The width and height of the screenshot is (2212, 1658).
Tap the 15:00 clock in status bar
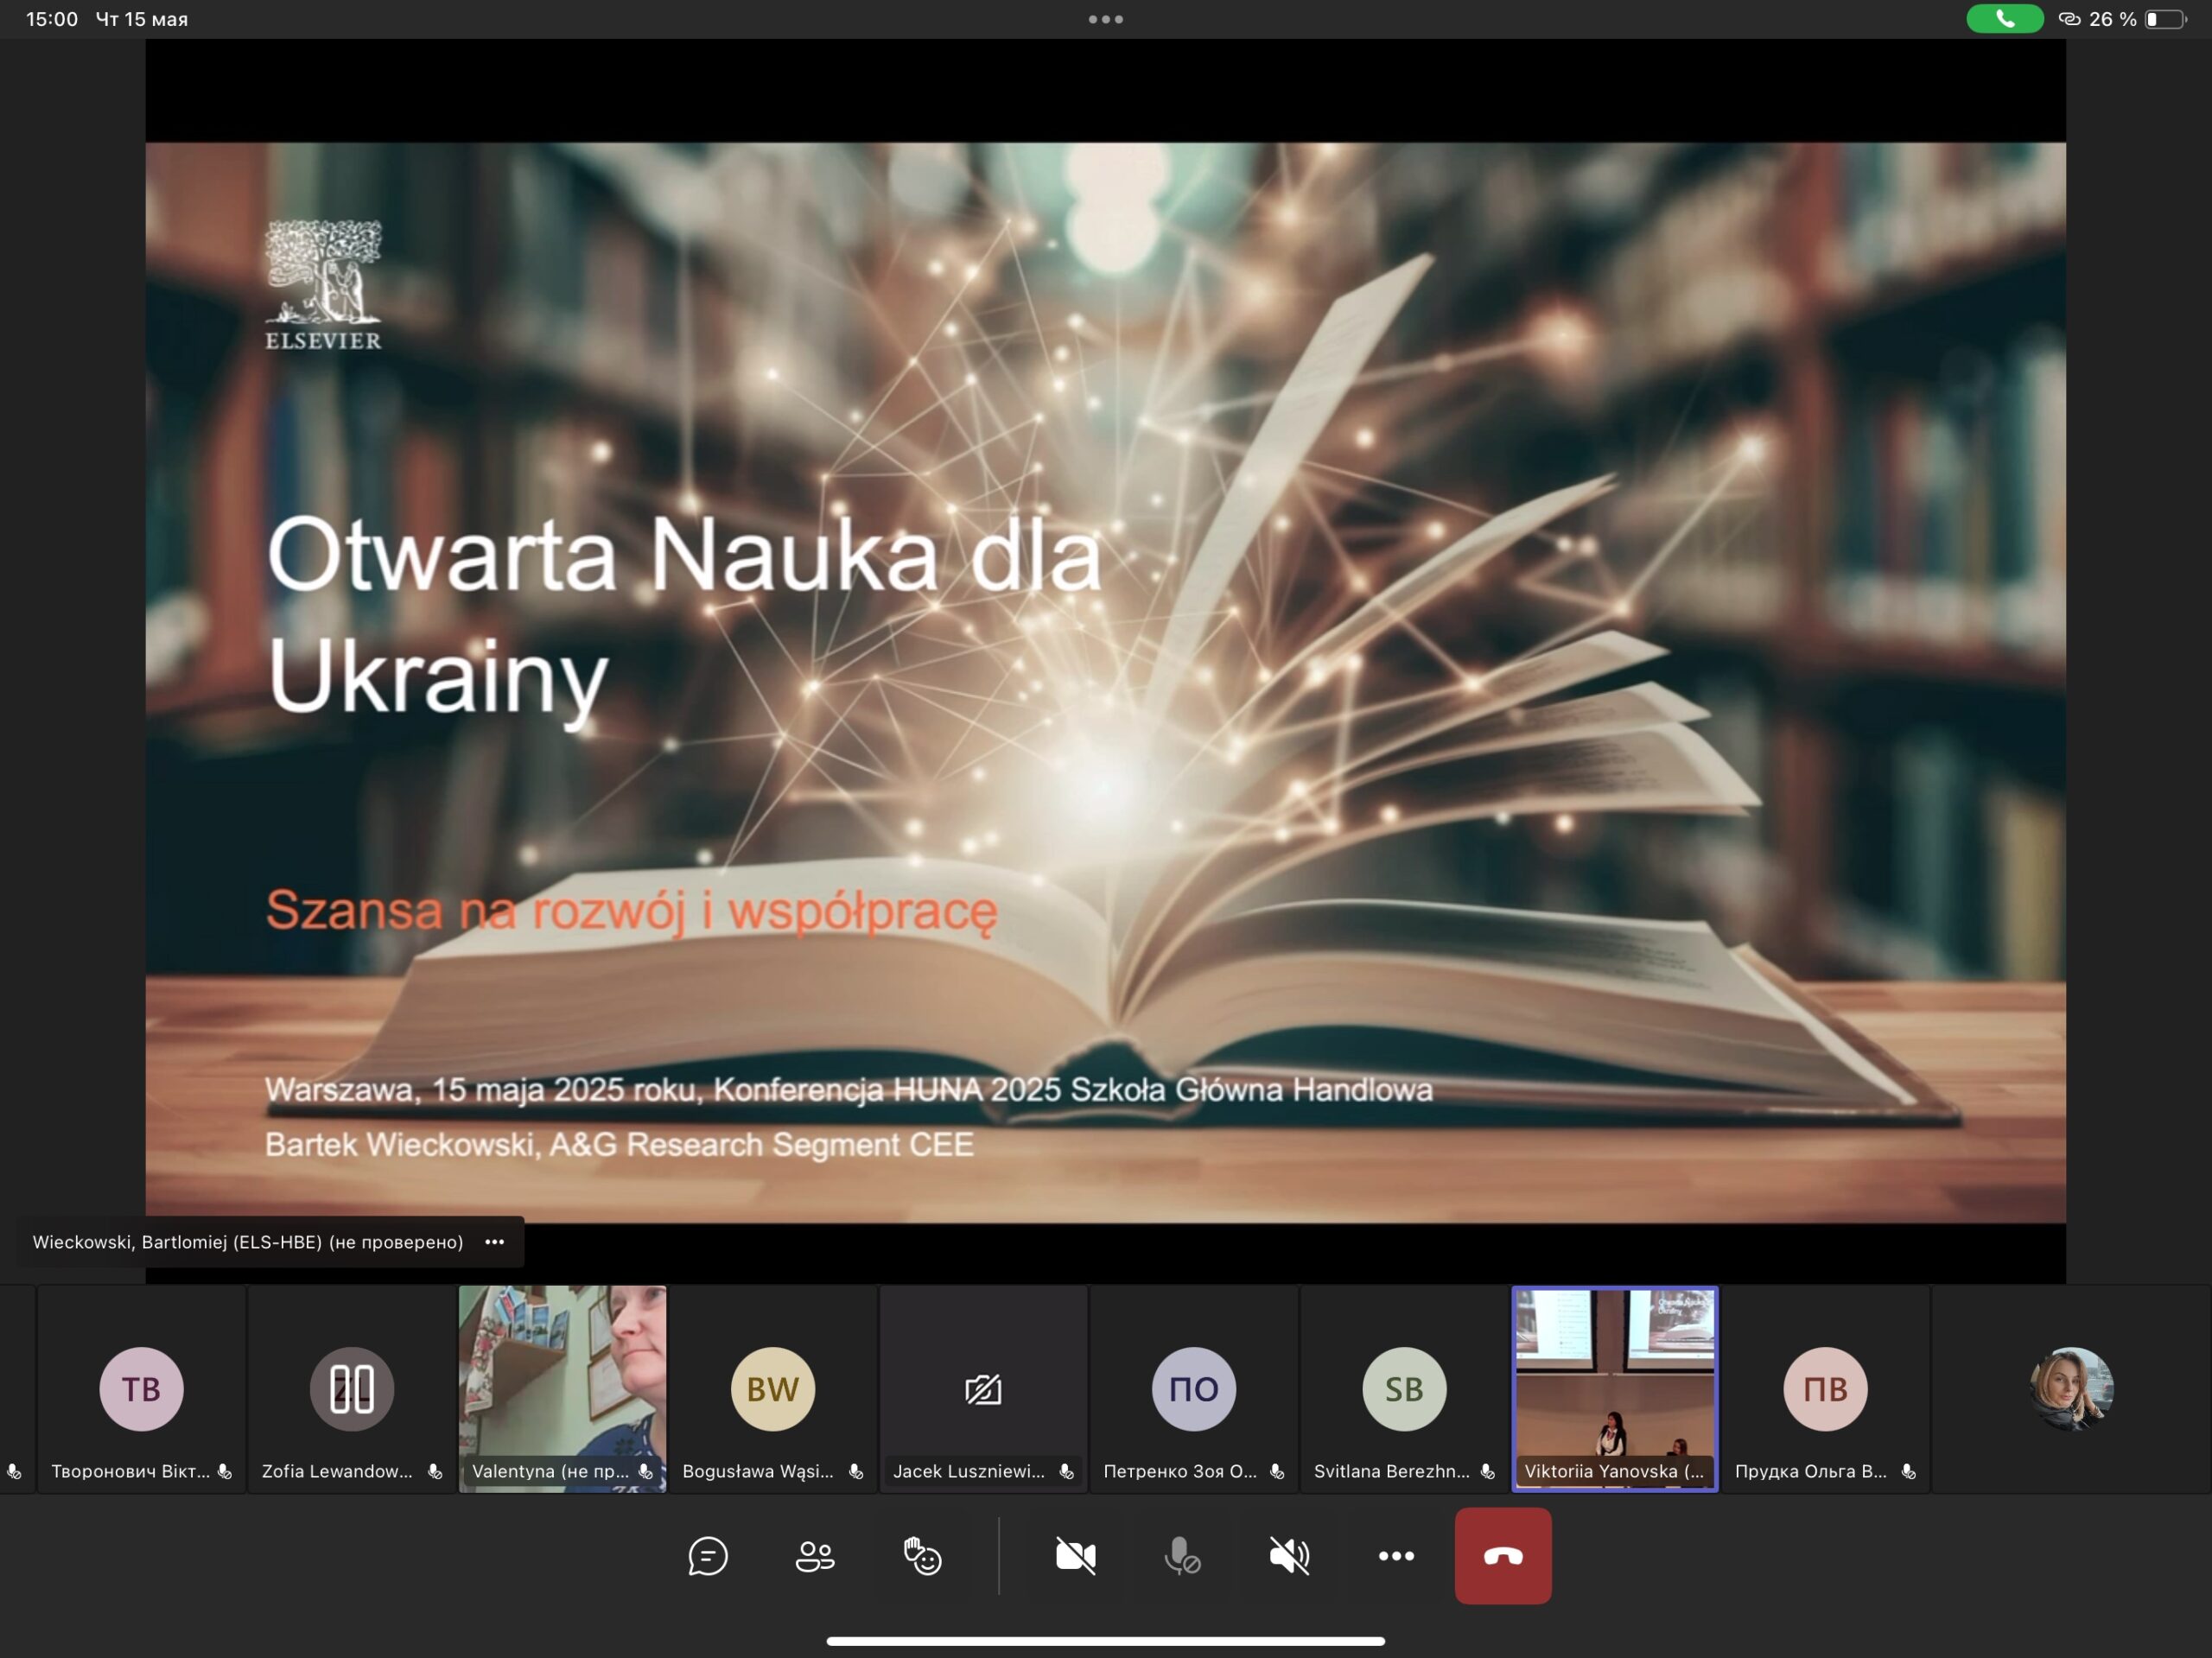point(52,19)
